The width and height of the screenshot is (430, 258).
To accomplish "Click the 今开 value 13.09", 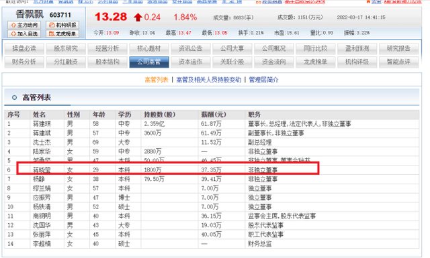I will coord(112,33).
